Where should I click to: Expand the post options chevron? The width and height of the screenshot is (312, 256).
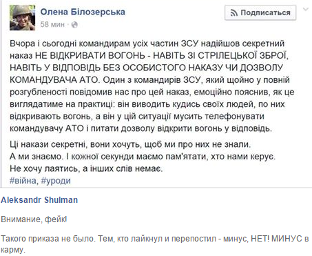pos(306,10)
